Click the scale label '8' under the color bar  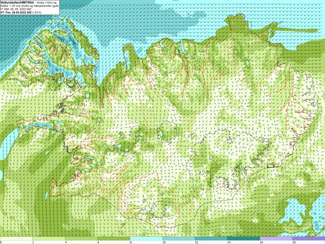click(131, 242)
